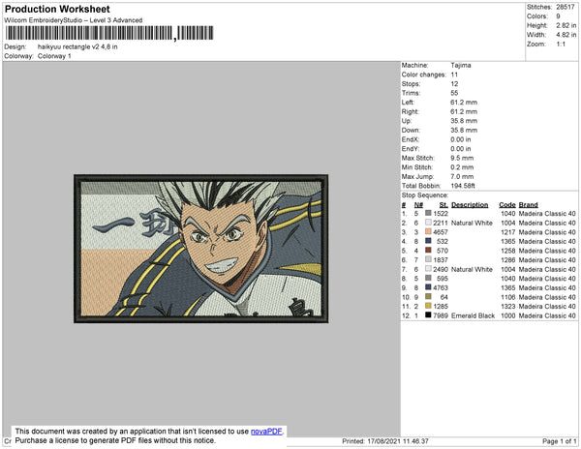Pick the Natural White swatch of stop 7
The height and width of the screenshot is (449, 581).
(x=428, y=269)
